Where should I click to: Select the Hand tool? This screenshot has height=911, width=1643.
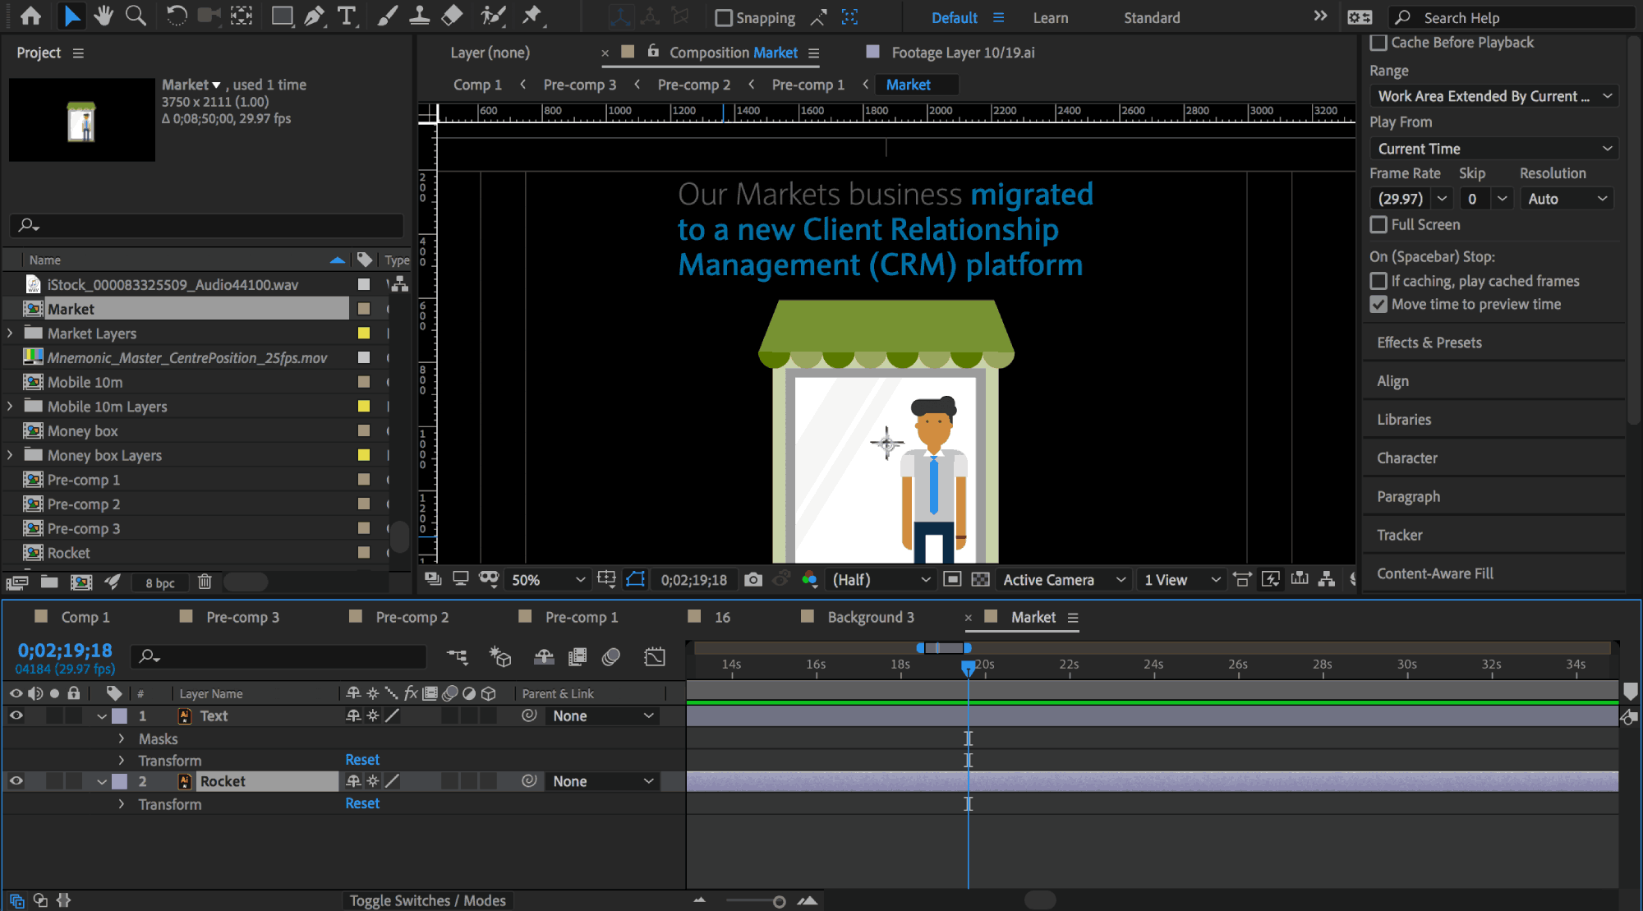click(x=104, y=16)
